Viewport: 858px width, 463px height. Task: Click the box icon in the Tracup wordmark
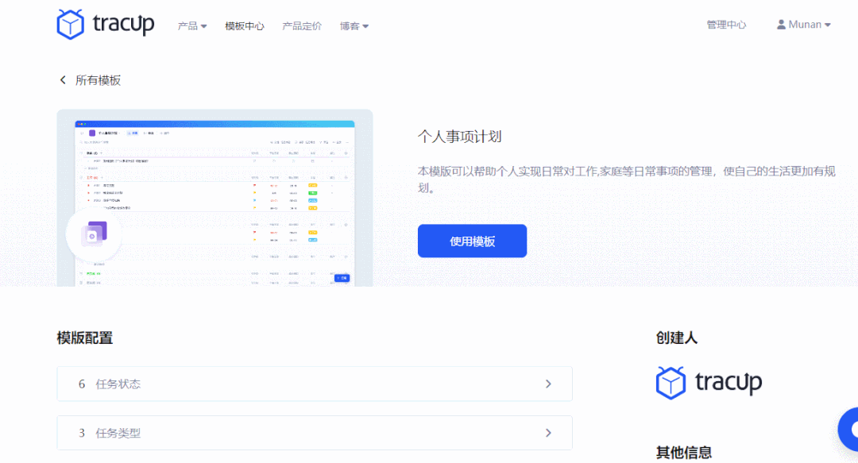[x=70, y=24]
